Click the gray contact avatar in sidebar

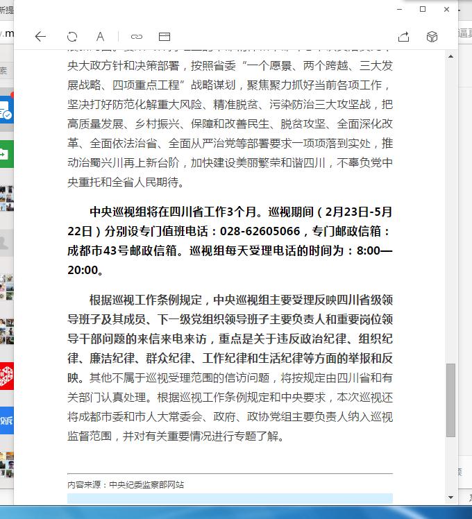point(6,242)
